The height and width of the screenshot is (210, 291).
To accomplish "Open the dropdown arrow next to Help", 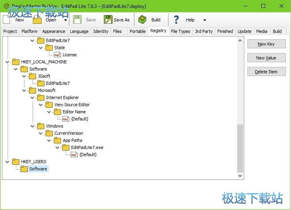I will (x=205, y=20).
